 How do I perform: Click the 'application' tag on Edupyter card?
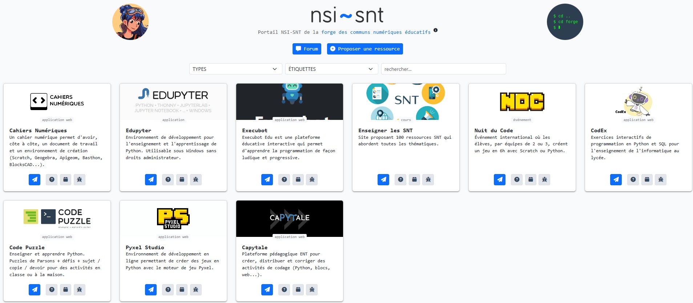[173, 120]
